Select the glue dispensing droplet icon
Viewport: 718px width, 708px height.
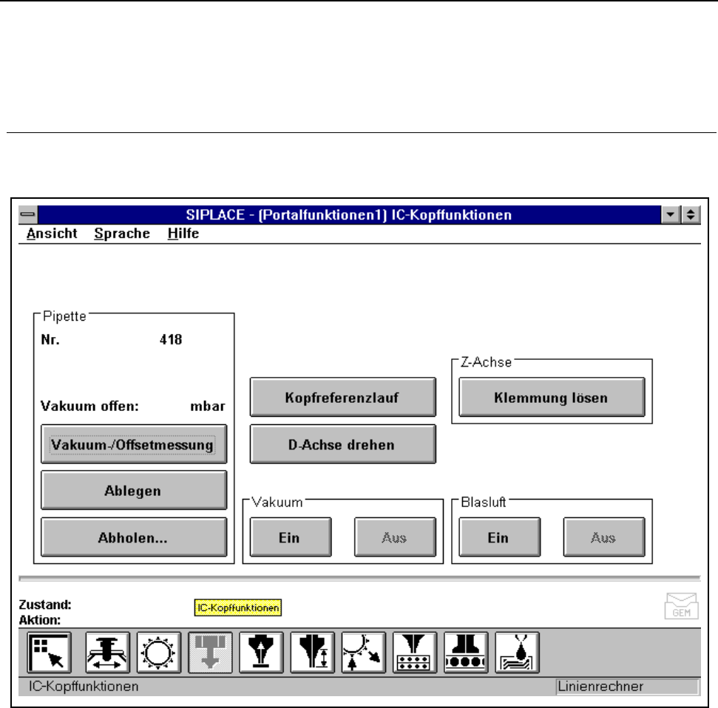518,653
